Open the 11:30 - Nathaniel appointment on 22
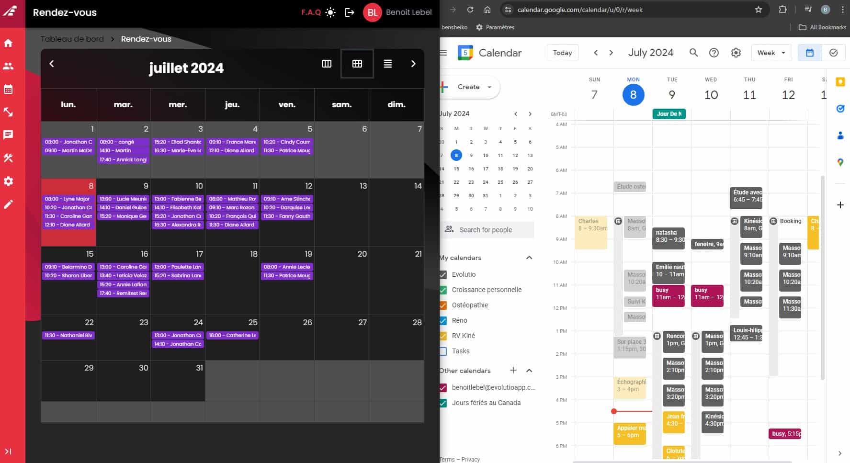 68,335
